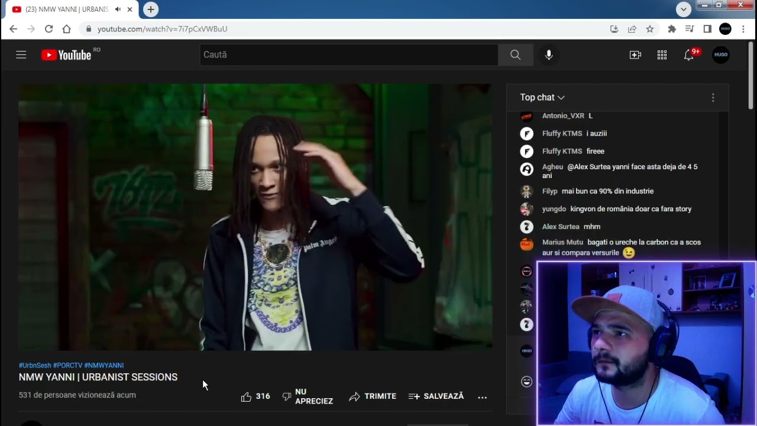Click the video title NMW YANNI | URBANIST SESSIONS
The height and width of the screenshot is (426, 757).
(98, 377)
